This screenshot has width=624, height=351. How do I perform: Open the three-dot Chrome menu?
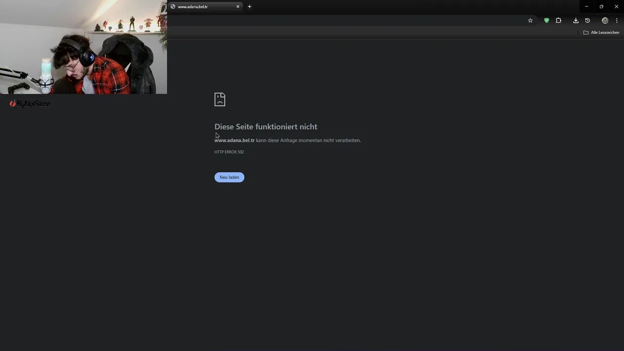[x=617, y=20]
